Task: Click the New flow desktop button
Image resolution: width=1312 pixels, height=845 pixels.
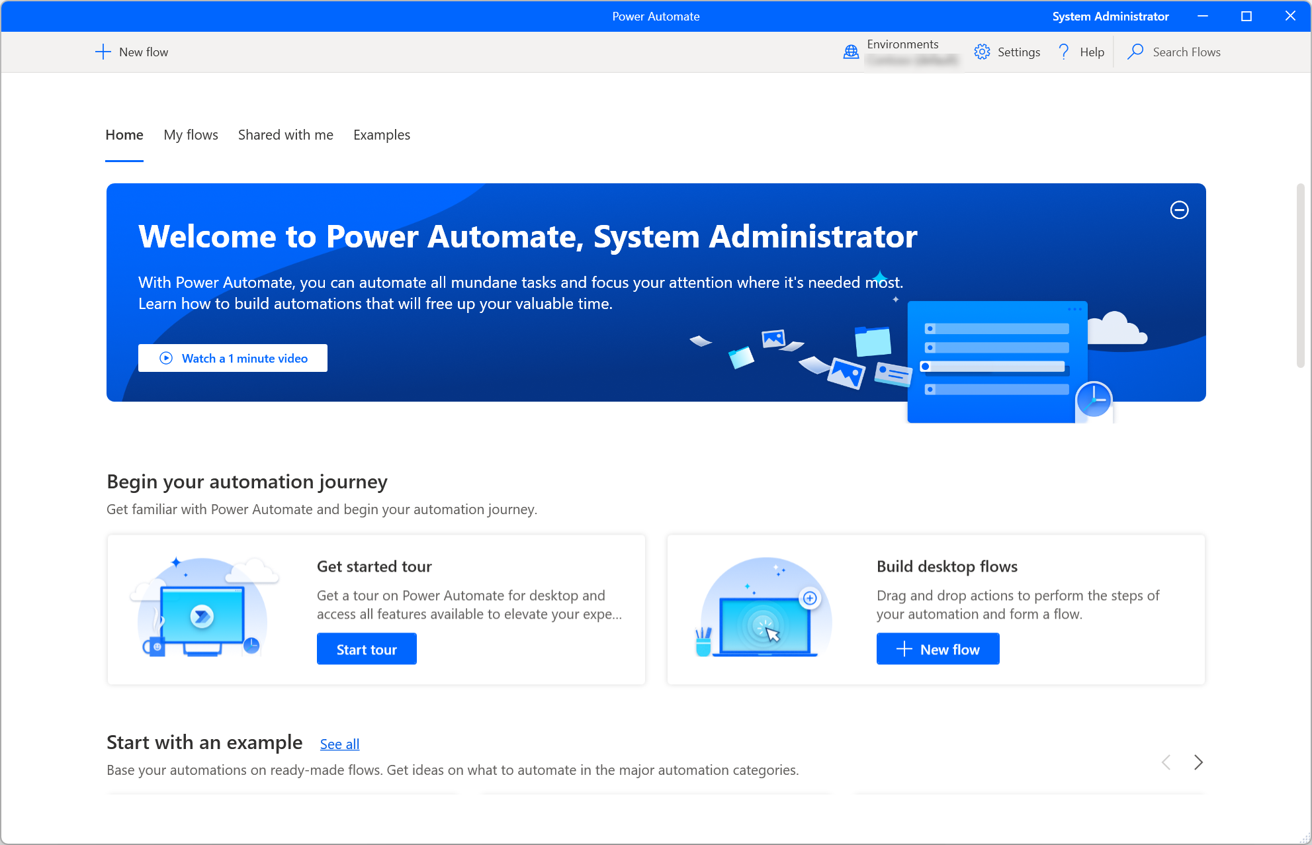Action: point(937,649)
